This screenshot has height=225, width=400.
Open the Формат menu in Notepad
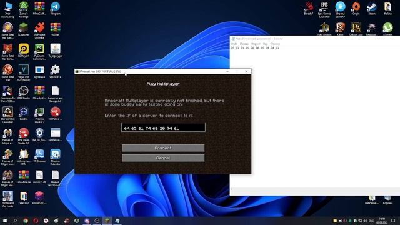point(256,44)
